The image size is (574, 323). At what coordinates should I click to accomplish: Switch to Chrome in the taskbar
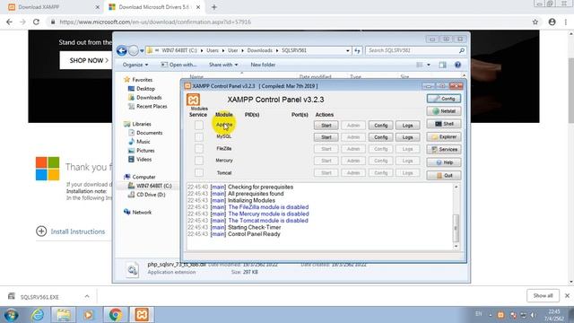click(x=116, y=315)
